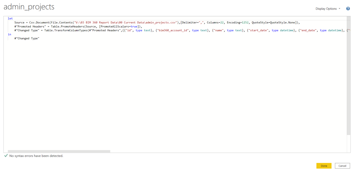Click the "start_date" column name
Screen dimensions: 354x172
click(x=258, y=30)
